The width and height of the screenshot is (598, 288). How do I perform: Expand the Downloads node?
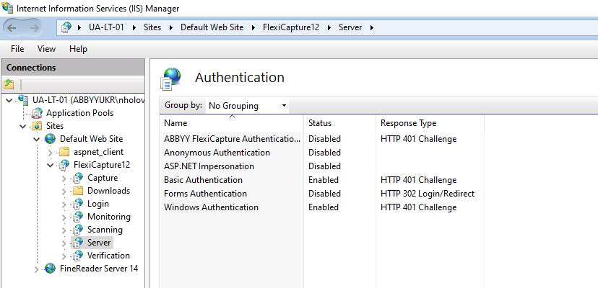(x=64, y=191)
